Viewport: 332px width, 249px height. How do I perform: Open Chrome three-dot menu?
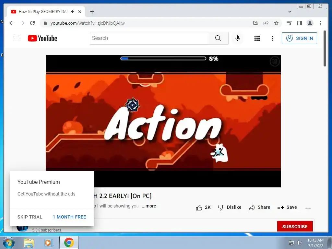coord(320,23)
